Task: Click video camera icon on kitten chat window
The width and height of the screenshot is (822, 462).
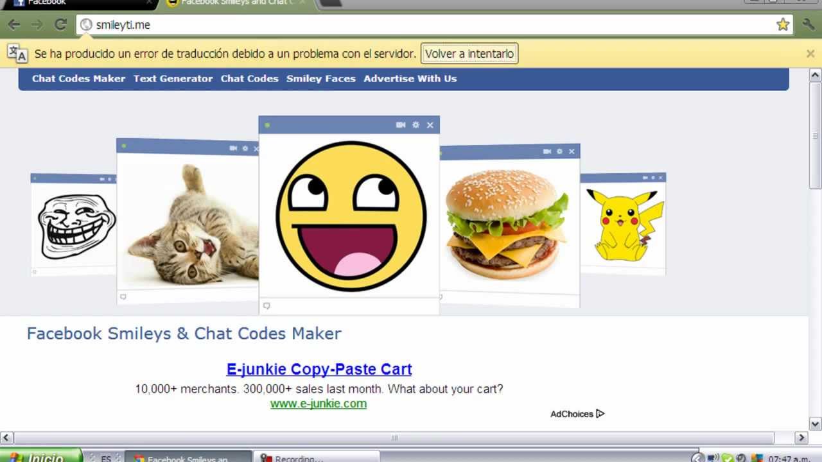Action: point(233,148)
